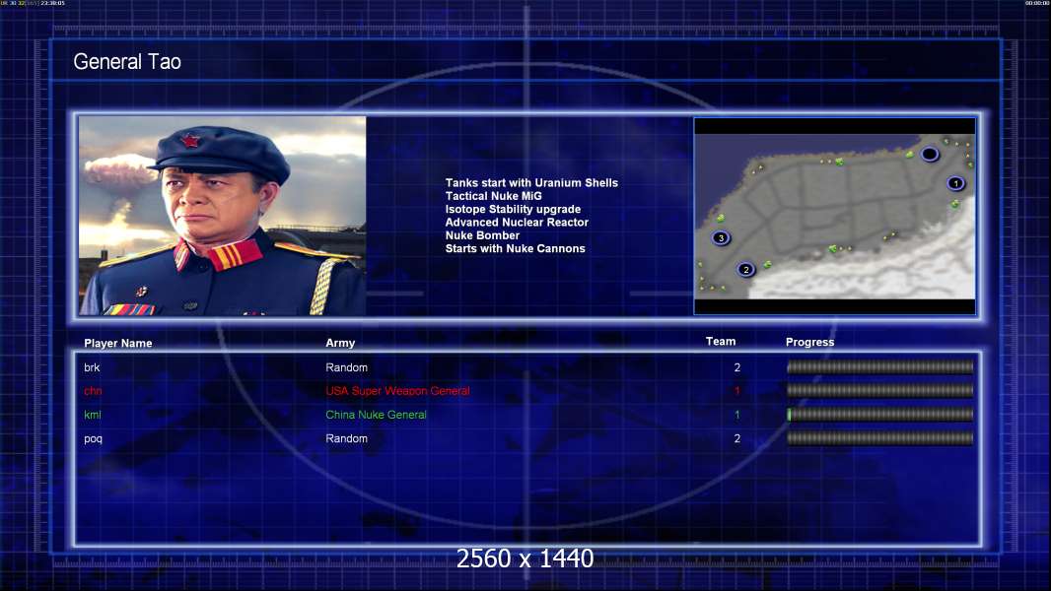Click team number 2 in poq's row
1051x591 pixels.
[737, 438]
